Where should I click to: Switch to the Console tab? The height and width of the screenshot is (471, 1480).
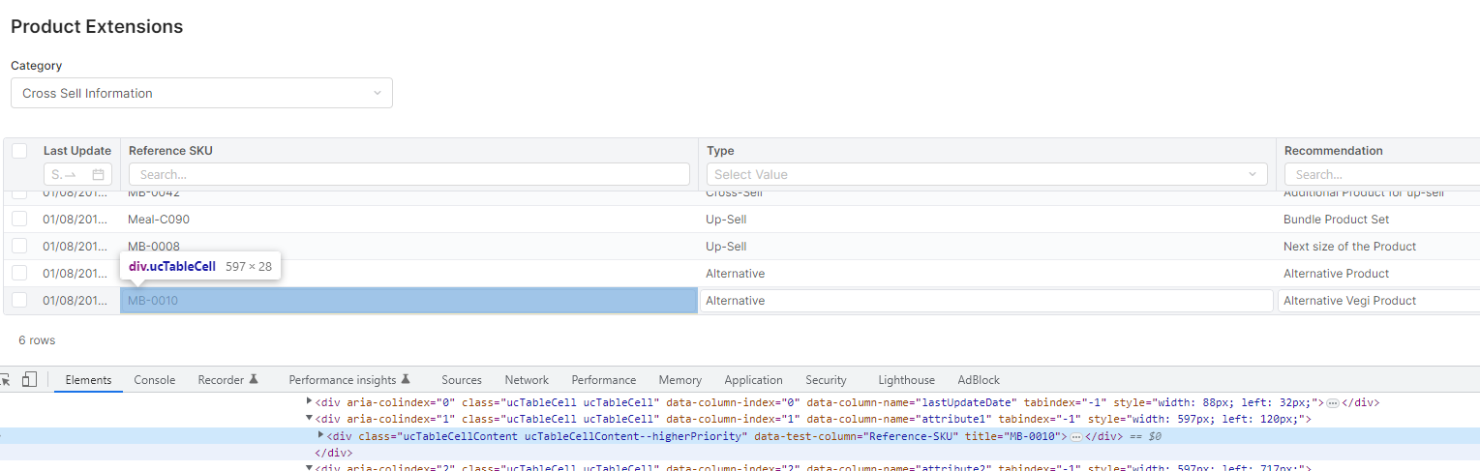[155, 380]
